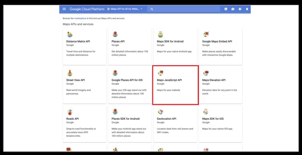Viewport: 302px width, 155px height.
Task: Click 'Travel time and distance' description text
Action: [81, 53]
